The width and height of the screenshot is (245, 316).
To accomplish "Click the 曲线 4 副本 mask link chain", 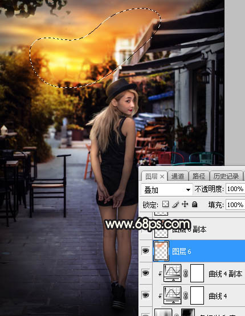I will [x=186, y=273].
